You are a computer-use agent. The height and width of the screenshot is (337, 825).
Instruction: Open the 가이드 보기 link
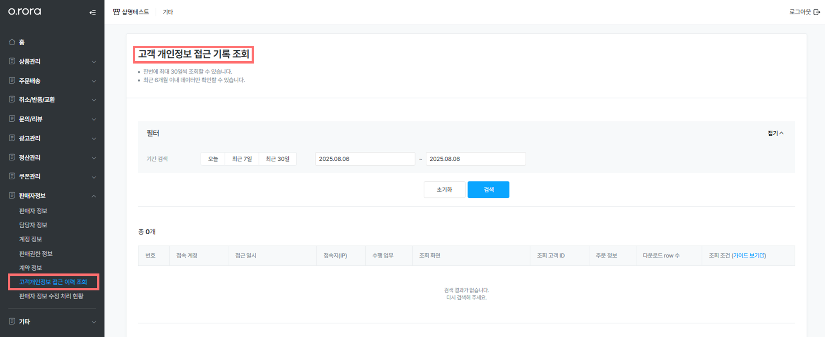749,256
